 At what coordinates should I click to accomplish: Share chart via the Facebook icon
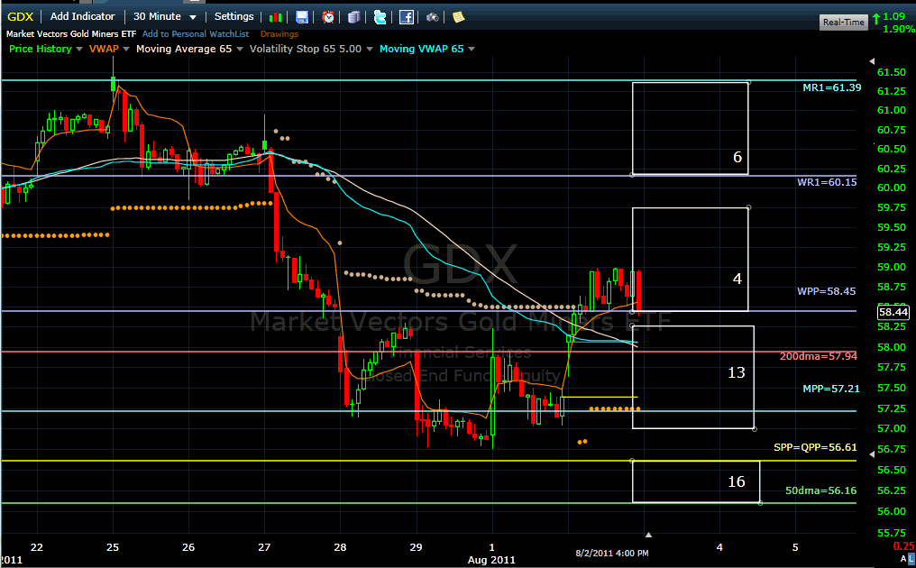[x=406, y=17]
